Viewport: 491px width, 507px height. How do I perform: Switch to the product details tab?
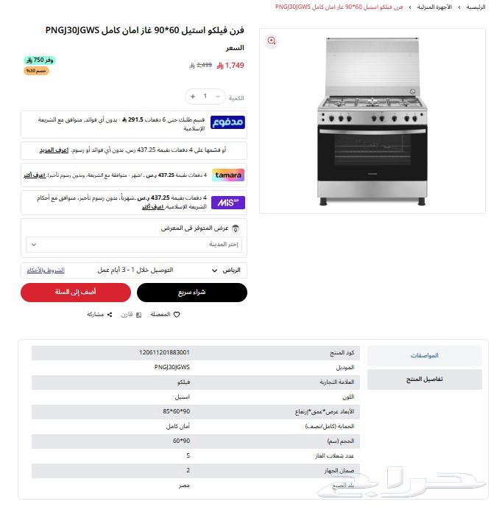pyautogui.click(x=425, y=380)
